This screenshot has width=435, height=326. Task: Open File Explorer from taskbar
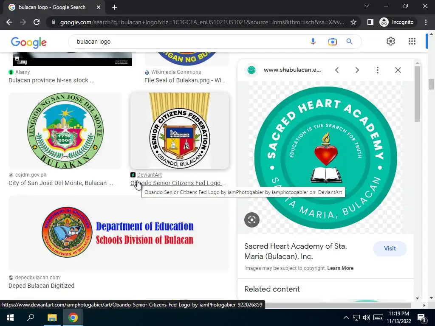[52, 318]
